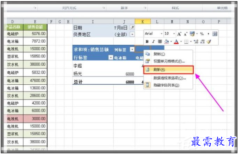Select column K header
Viewport: 239px width, 154px height.
[x=143, y=22]
